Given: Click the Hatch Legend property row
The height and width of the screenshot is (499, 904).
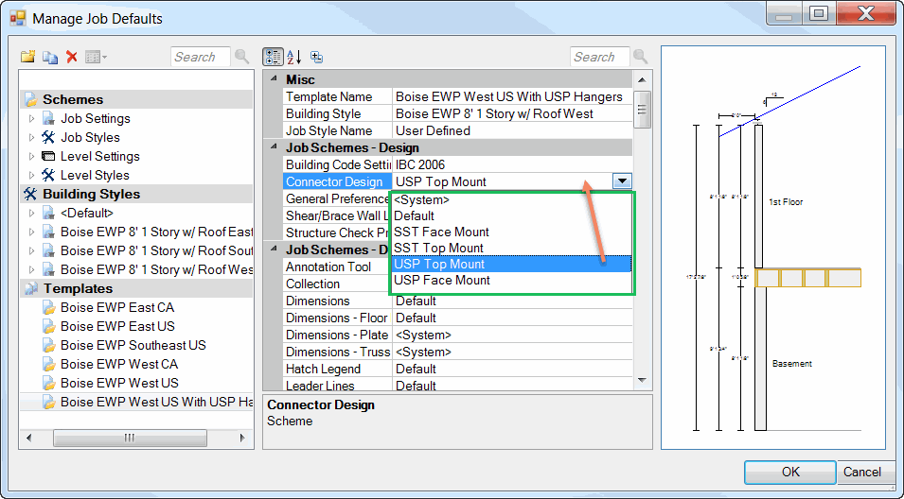Looking at the screenshot, I should tap(458, 369).
